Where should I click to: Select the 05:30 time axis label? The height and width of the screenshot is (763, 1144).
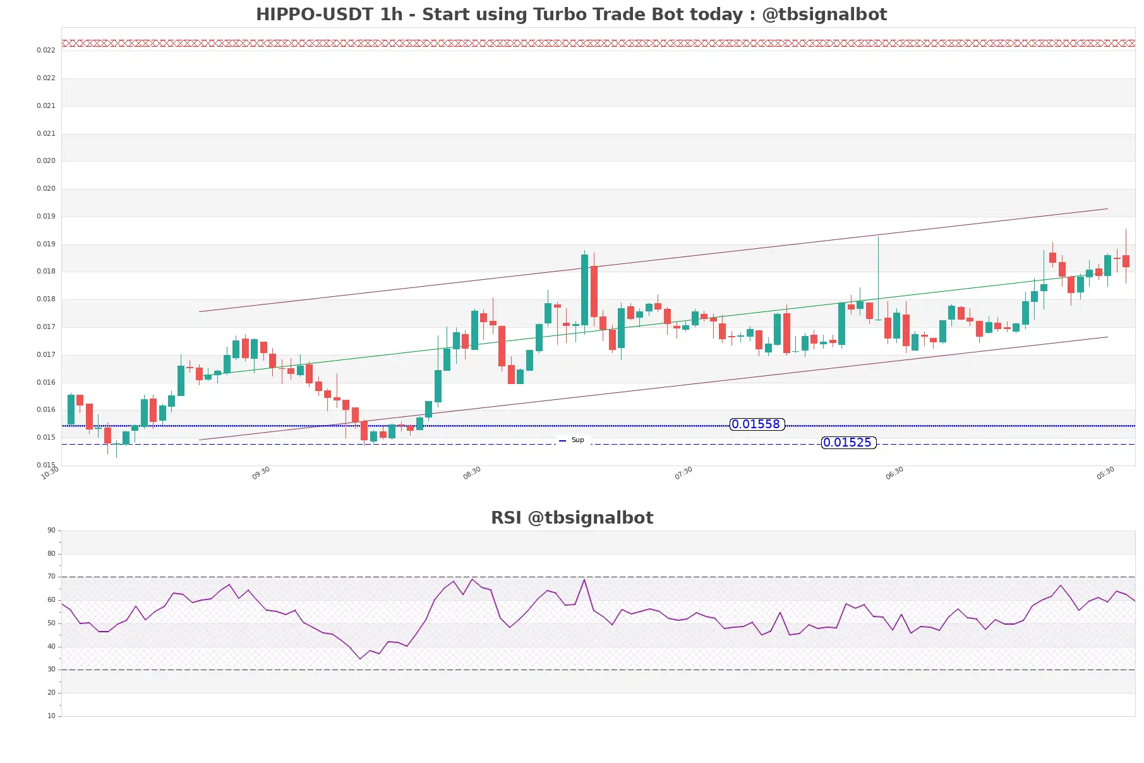[1105, 473]
